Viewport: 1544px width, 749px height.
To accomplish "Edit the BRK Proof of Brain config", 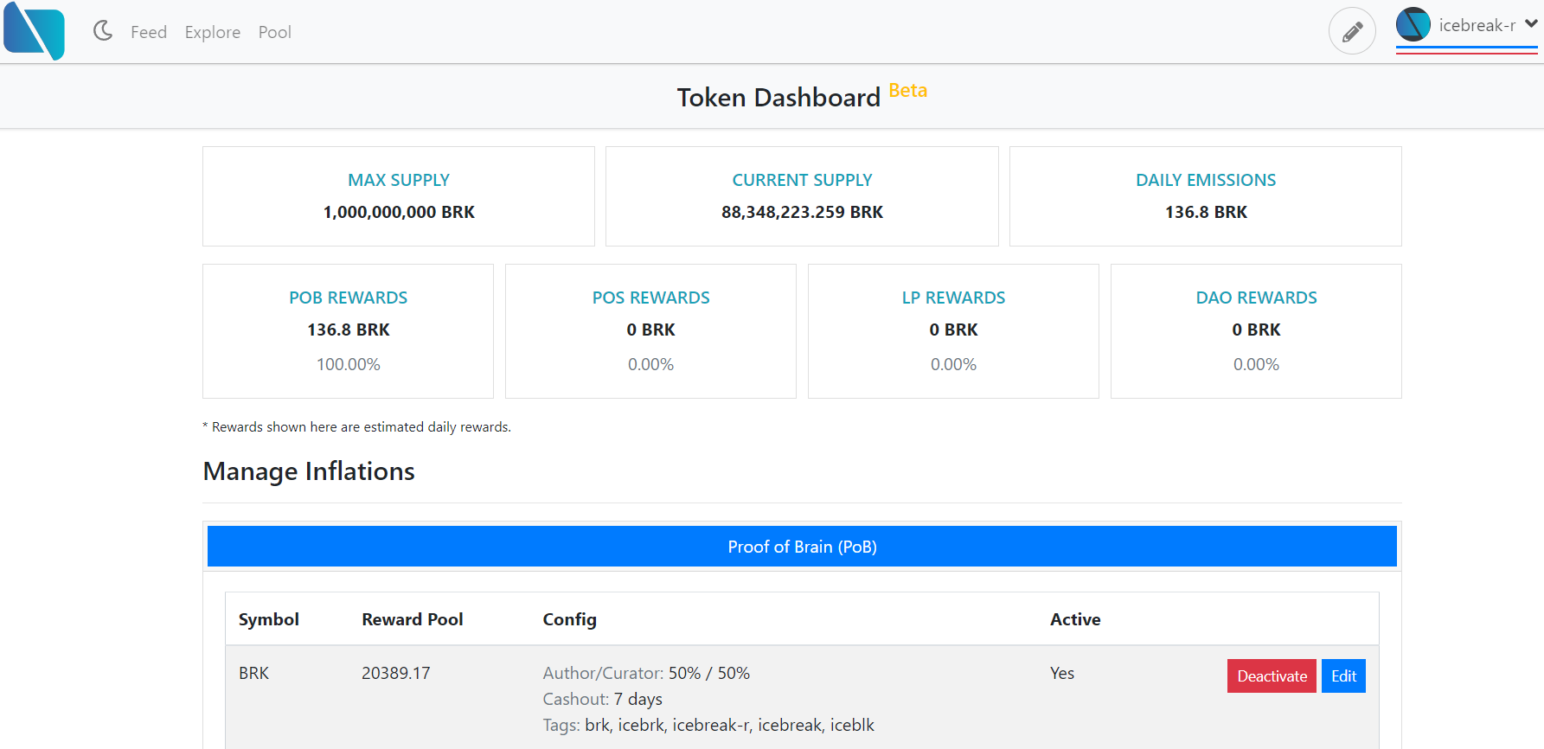I will coord(1343,676).
